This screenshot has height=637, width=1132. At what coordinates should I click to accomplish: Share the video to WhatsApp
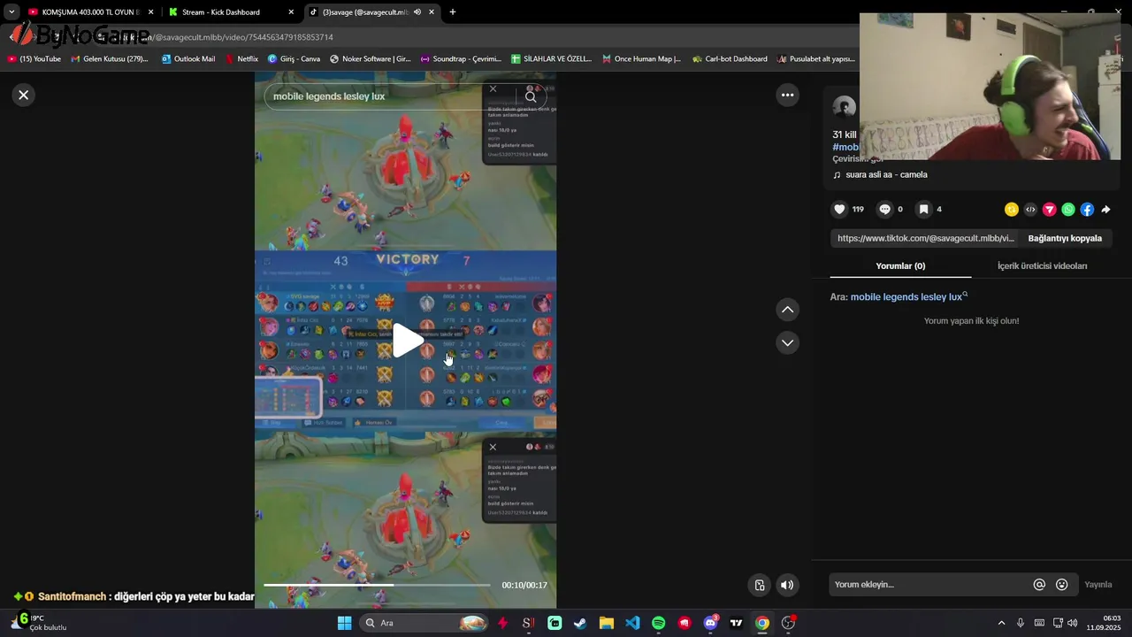[x=1068, y=209]
